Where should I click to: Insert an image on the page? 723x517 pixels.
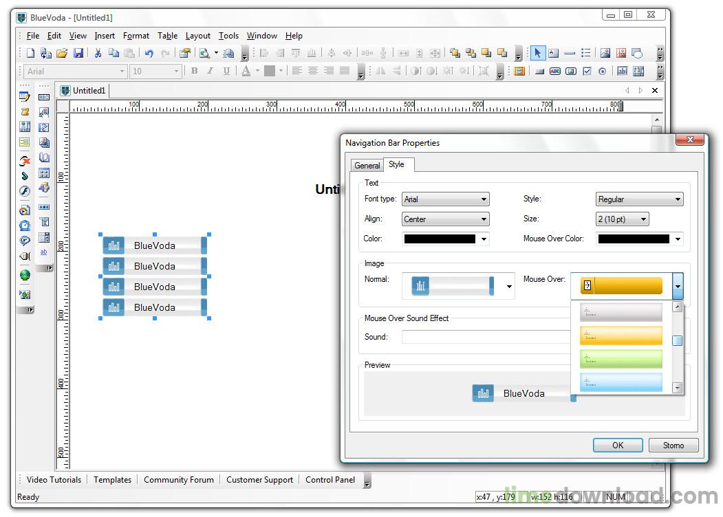coord(605,53)
